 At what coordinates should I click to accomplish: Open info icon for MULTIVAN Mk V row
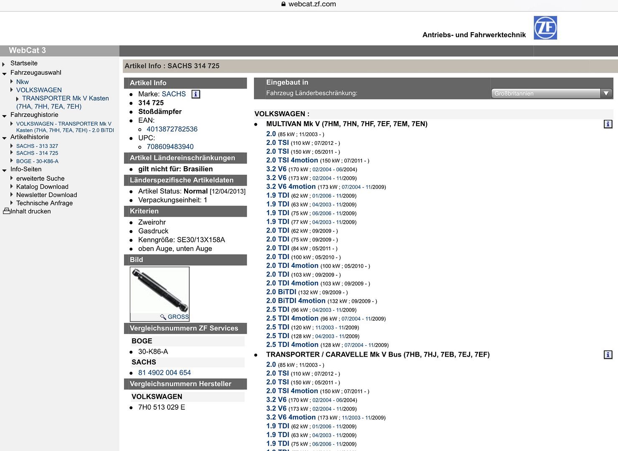click(608, 124)
